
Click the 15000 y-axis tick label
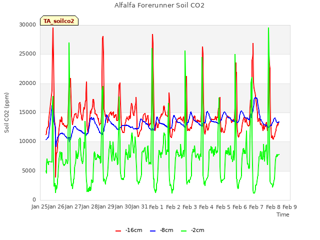tap(27, 112)
